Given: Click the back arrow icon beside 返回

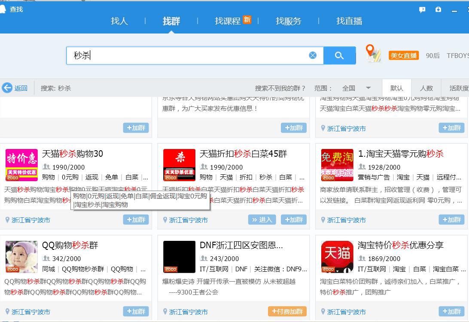Looking at the screenshot, I should click(x=7, y=88).
